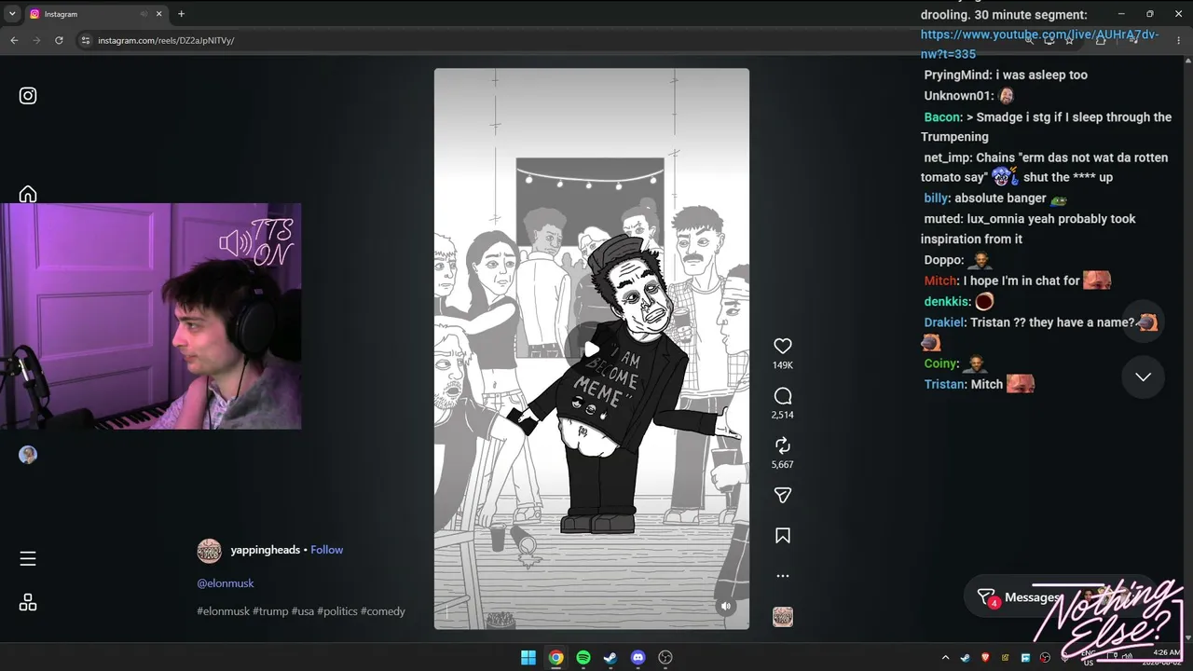Go to the previous reel with up arrow
This screenshot has width=1193, height=671.
coord(1144,322)
